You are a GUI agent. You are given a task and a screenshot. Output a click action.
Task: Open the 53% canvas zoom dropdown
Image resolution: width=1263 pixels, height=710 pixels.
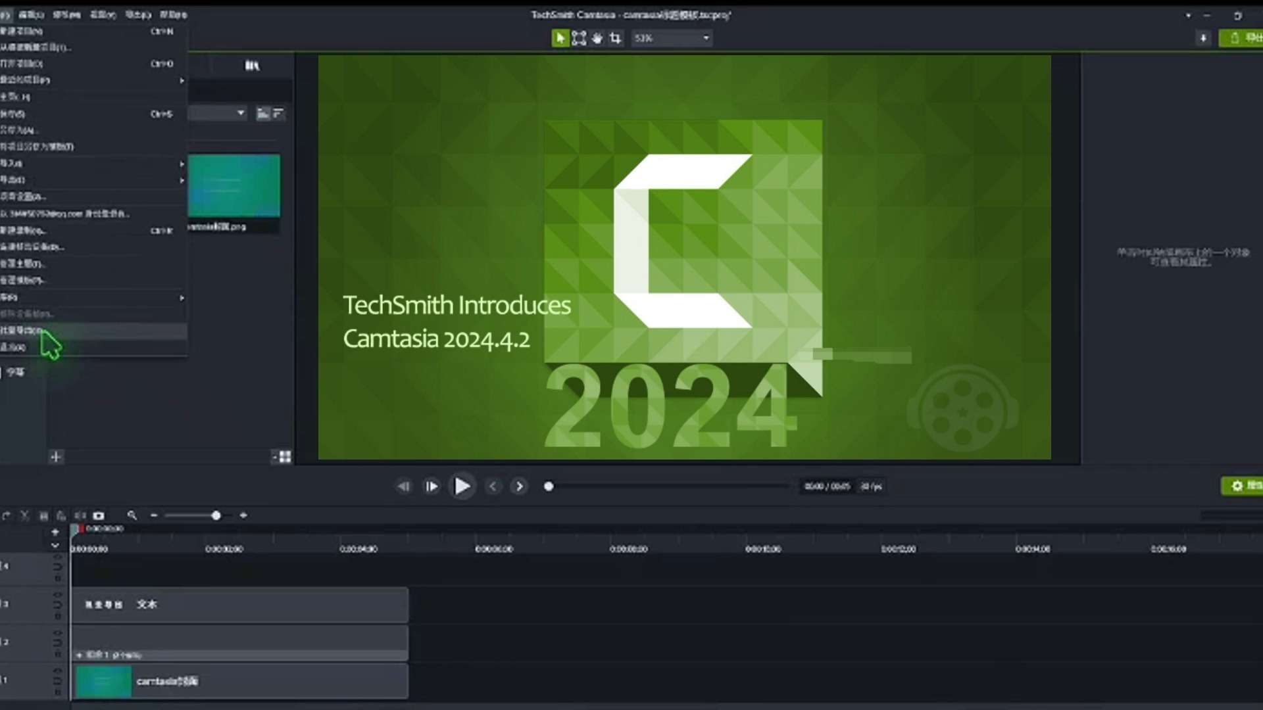(x=671, y=38)
